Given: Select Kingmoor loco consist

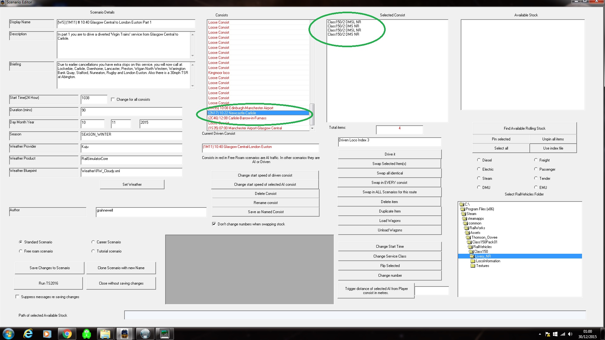Looking at the screenshot, I should pos(219,73).
